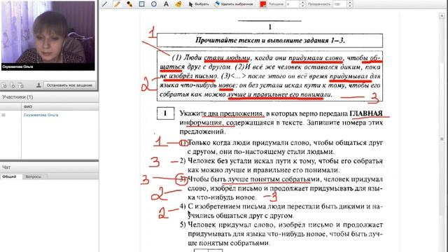The image size is (448, 252).
Task: Decrease line thickness with down arrow
Action: pos(302,6)
